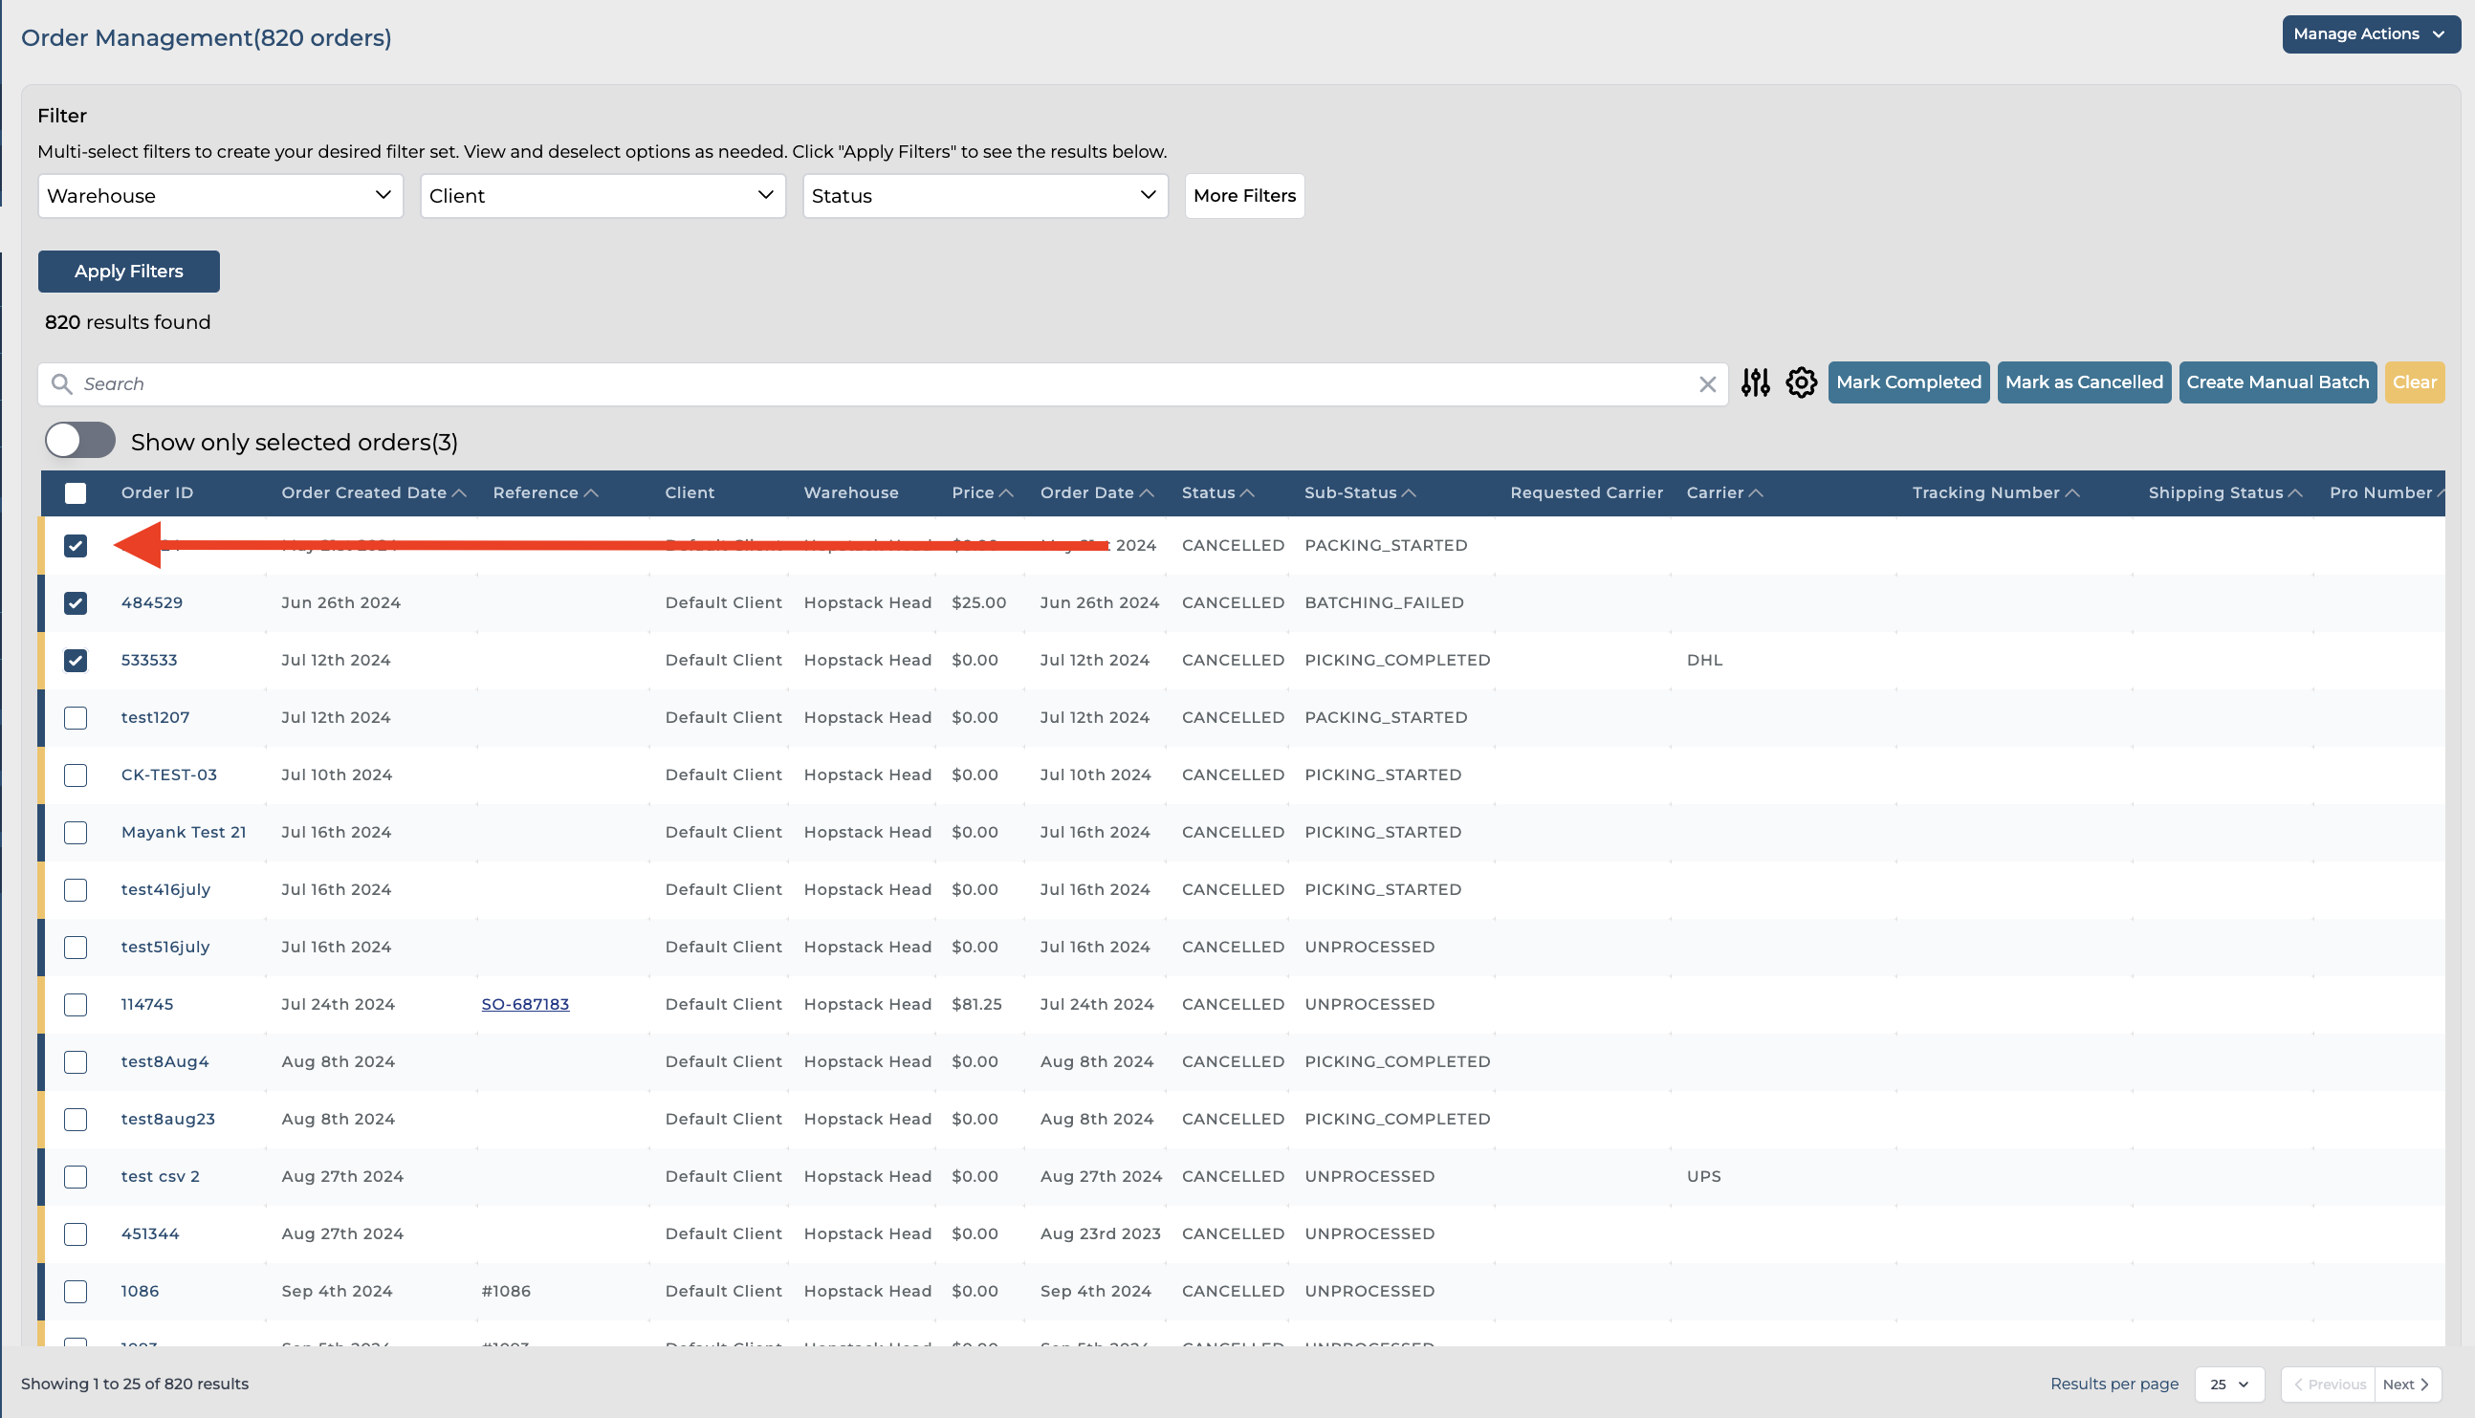Sort by Tracking Number column arrow
Screen dimensions: 2475x1418
pos(2071,493)
